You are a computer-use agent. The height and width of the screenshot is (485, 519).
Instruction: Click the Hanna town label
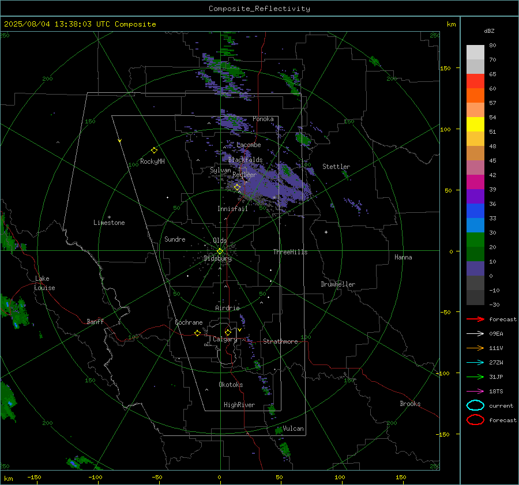[403, 257]
